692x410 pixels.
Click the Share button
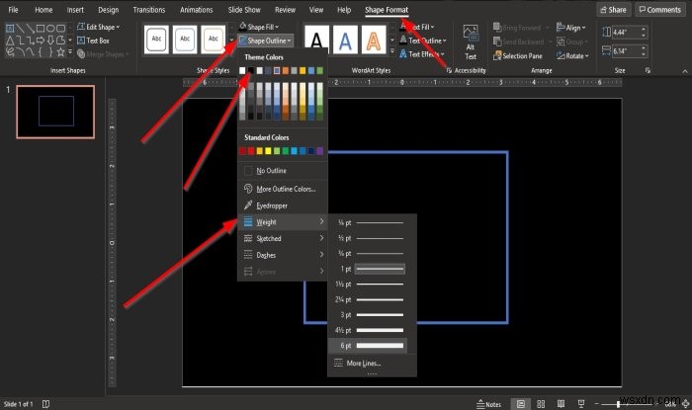click(614, 10)
